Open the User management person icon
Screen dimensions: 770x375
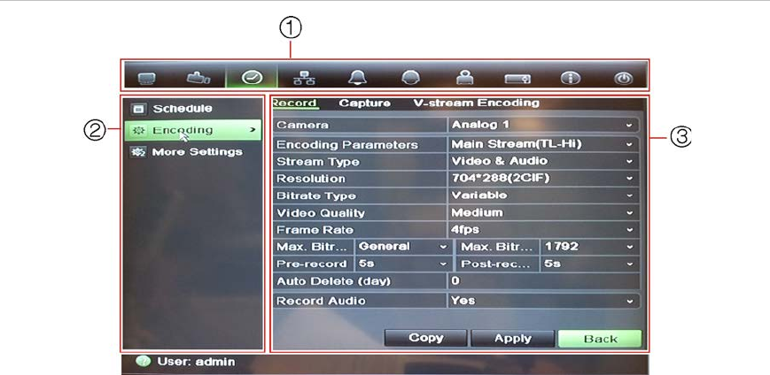[464, 78]
